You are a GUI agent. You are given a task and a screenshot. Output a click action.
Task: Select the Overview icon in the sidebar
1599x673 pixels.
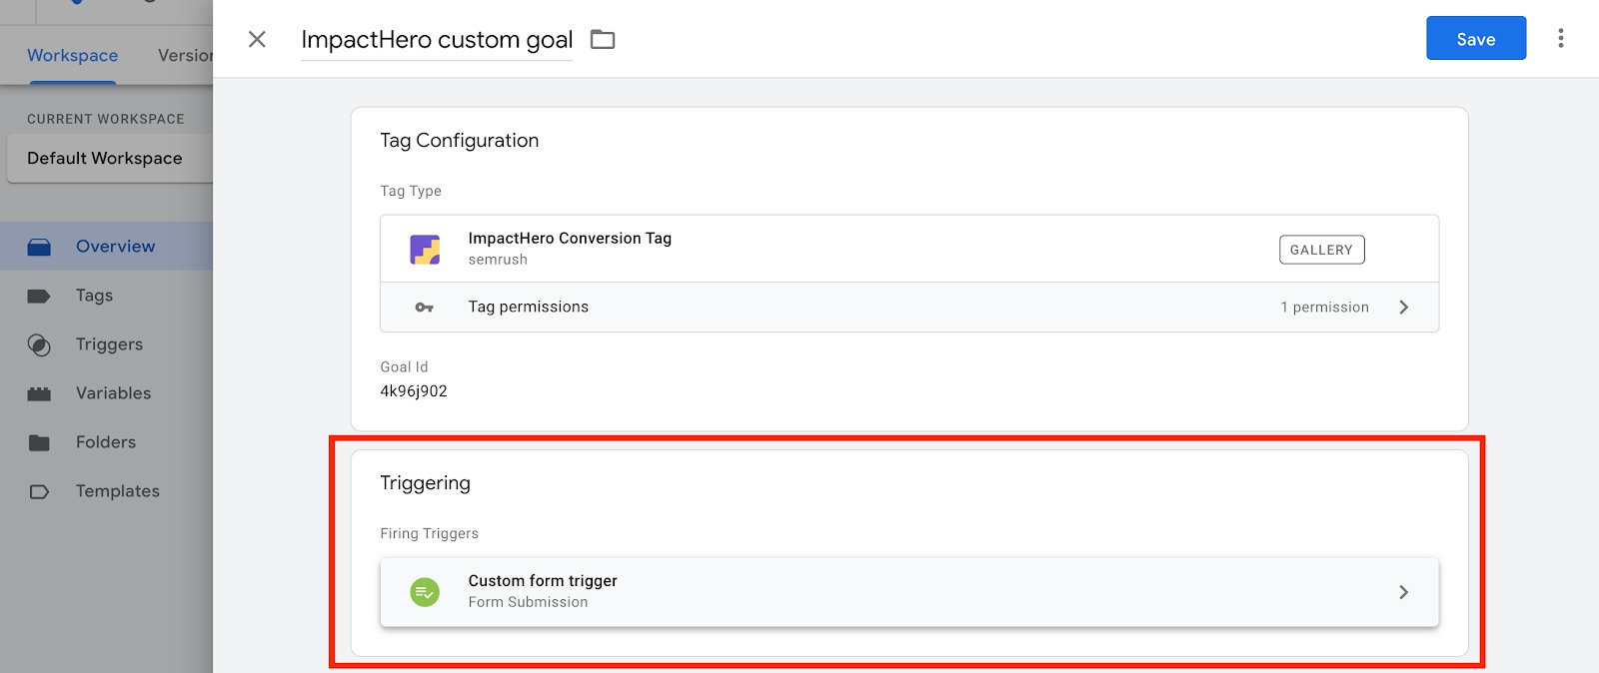click(x=38, y=246)
